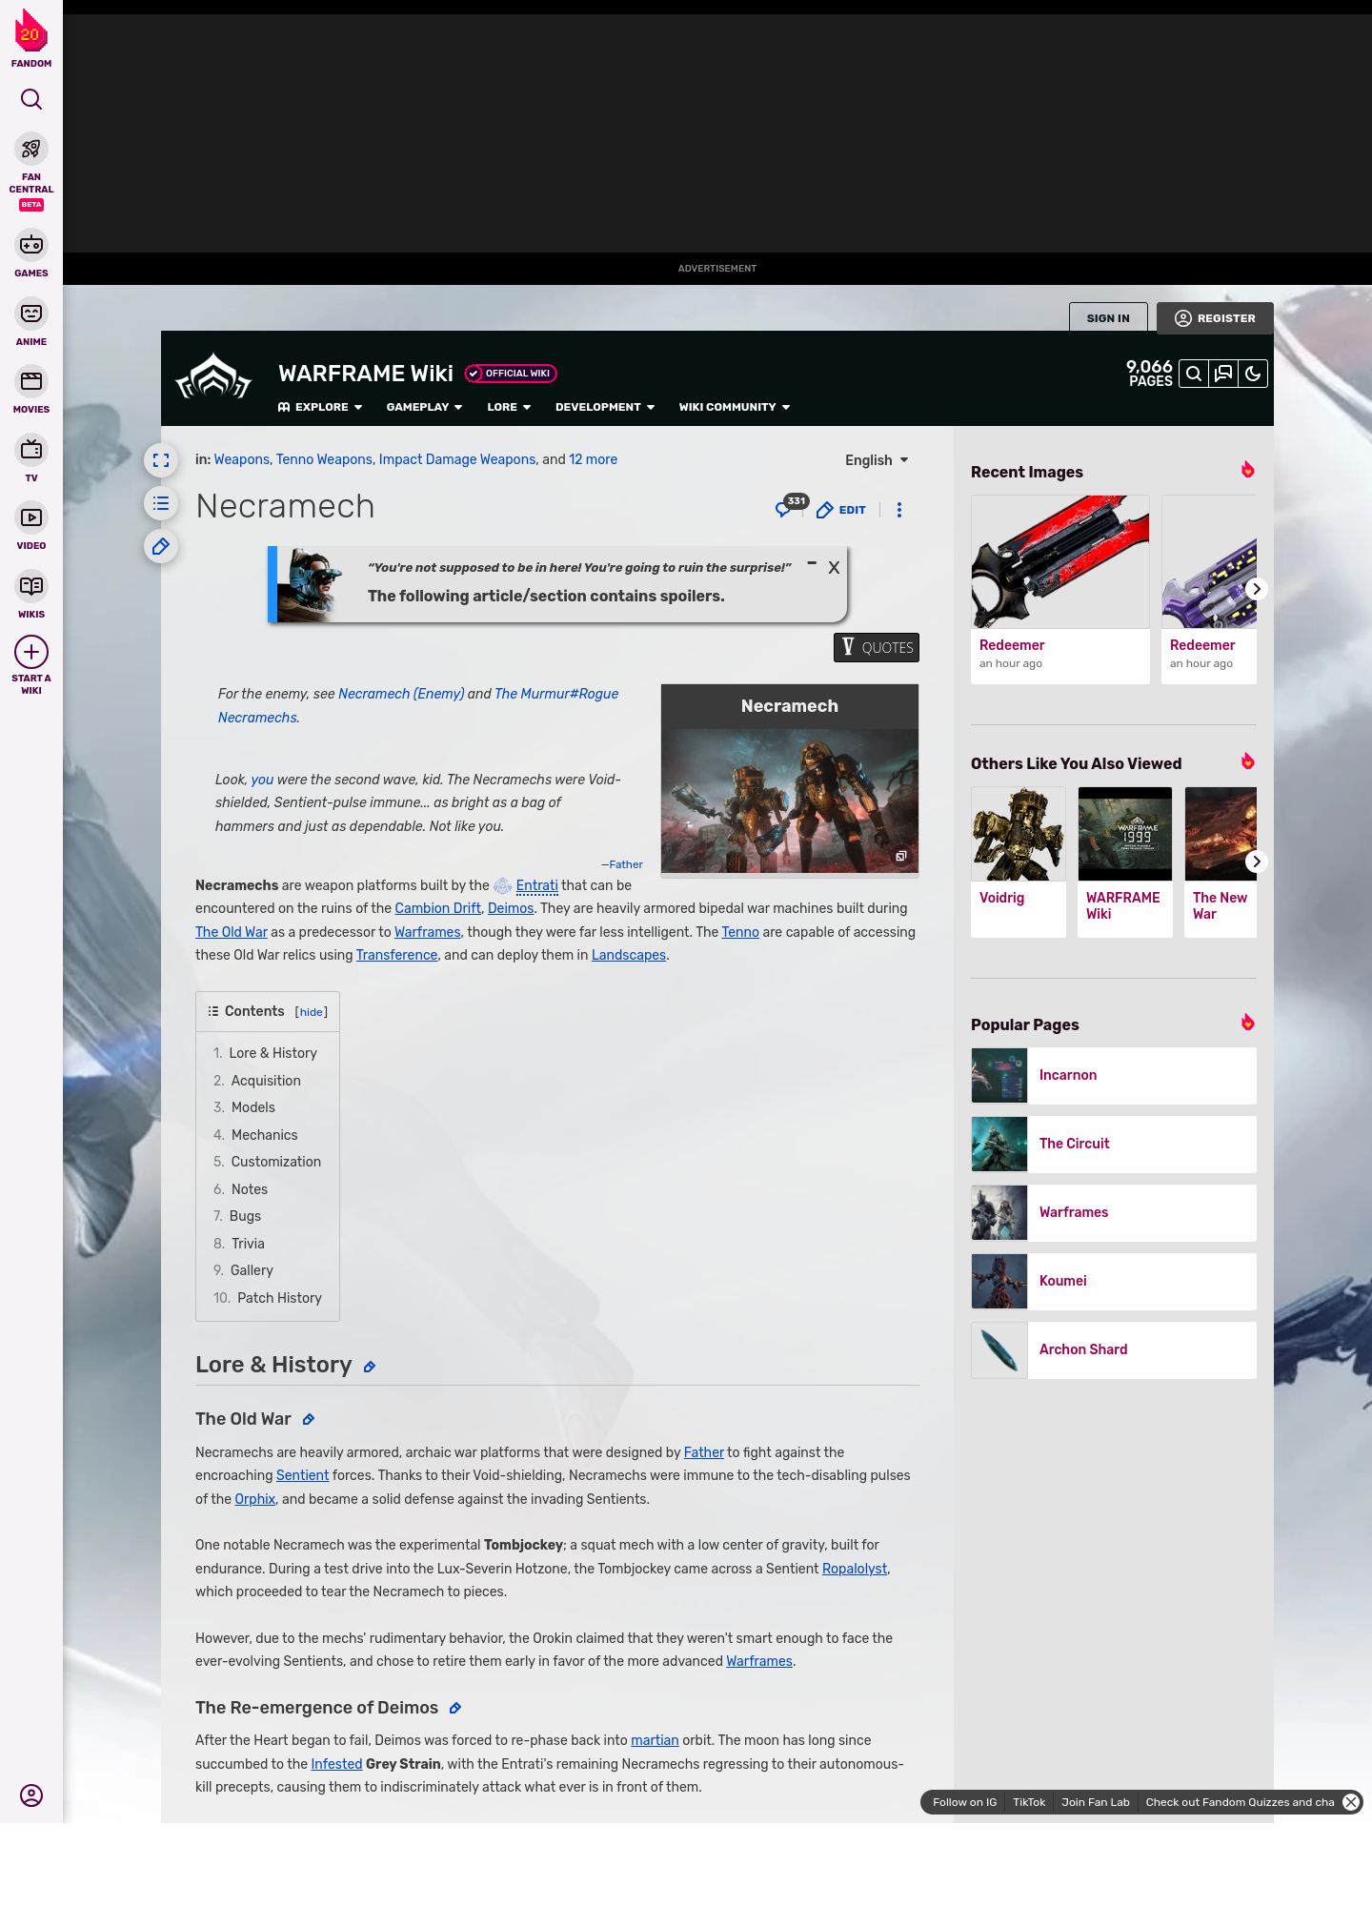The image size is (1372, 1906).
Task: Expand the Development menu
Action: [x=605, y=407]
